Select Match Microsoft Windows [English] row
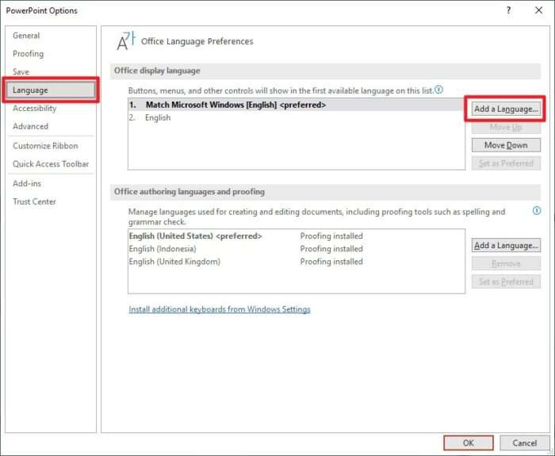555x456 pixels. 297,105
